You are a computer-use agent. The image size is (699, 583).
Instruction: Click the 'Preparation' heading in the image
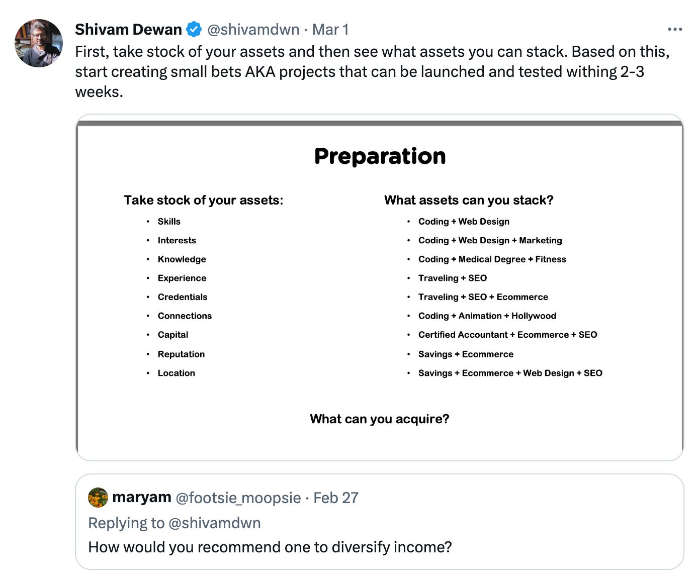tap(380, 156)
